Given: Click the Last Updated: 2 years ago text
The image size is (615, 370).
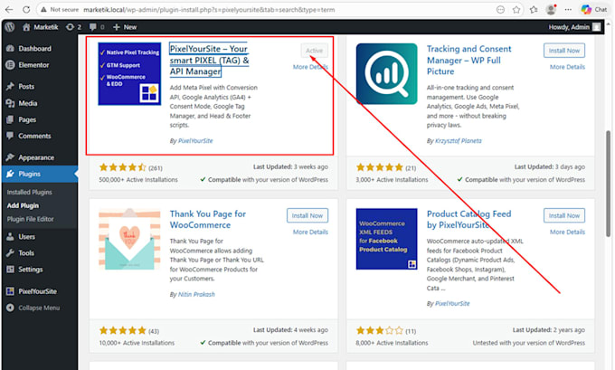Looking at the screenshot, I should click(x=548, y=330).
